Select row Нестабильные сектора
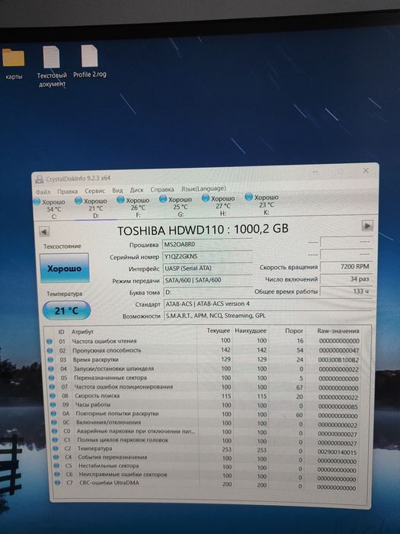 (206, 466)
